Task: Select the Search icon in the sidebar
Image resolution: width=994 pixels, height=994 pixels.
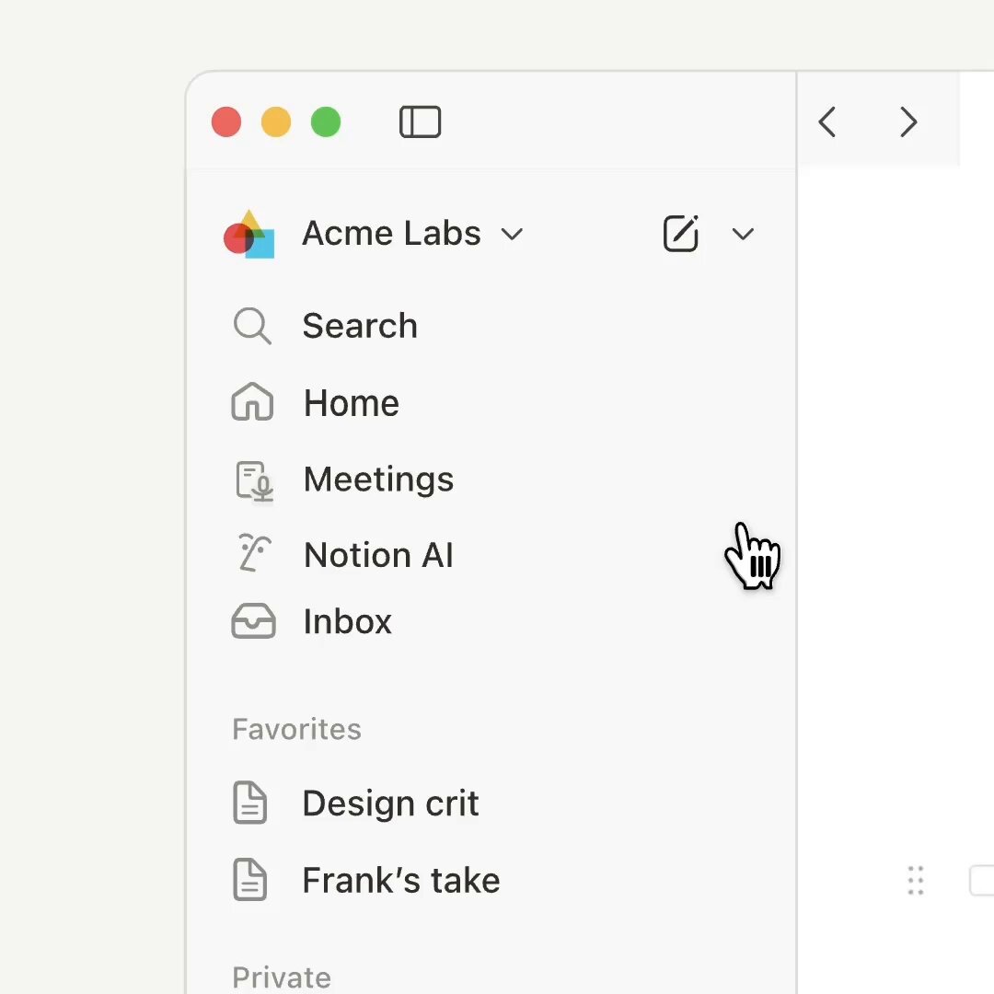Action: coord(252,325)
